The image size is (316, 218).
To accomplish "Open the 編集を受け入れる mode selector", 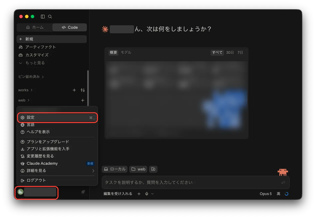I will pyautogui.click(x=118, y=194).
